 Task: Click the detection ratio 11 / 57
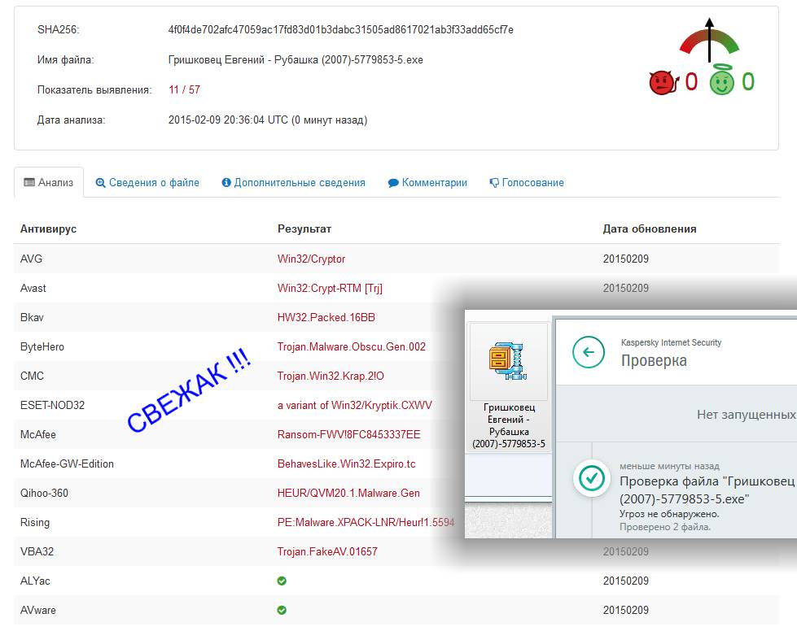(184, 90)
